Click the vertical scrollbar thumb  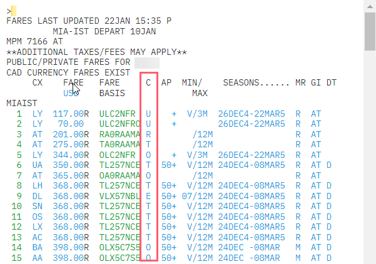coord(370,32)
